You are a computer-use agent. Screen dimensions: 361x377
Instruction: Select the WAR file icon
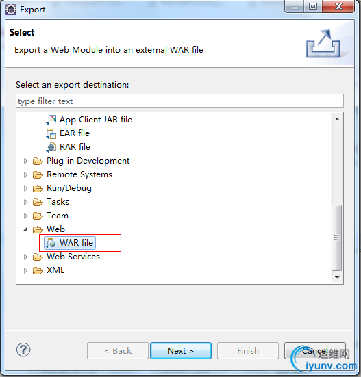(51, 243)
